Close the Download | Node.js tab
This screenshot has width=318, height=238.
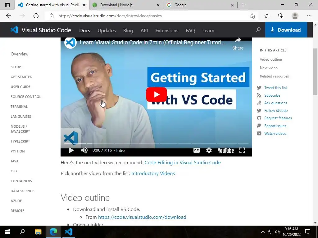click(158, 5)
